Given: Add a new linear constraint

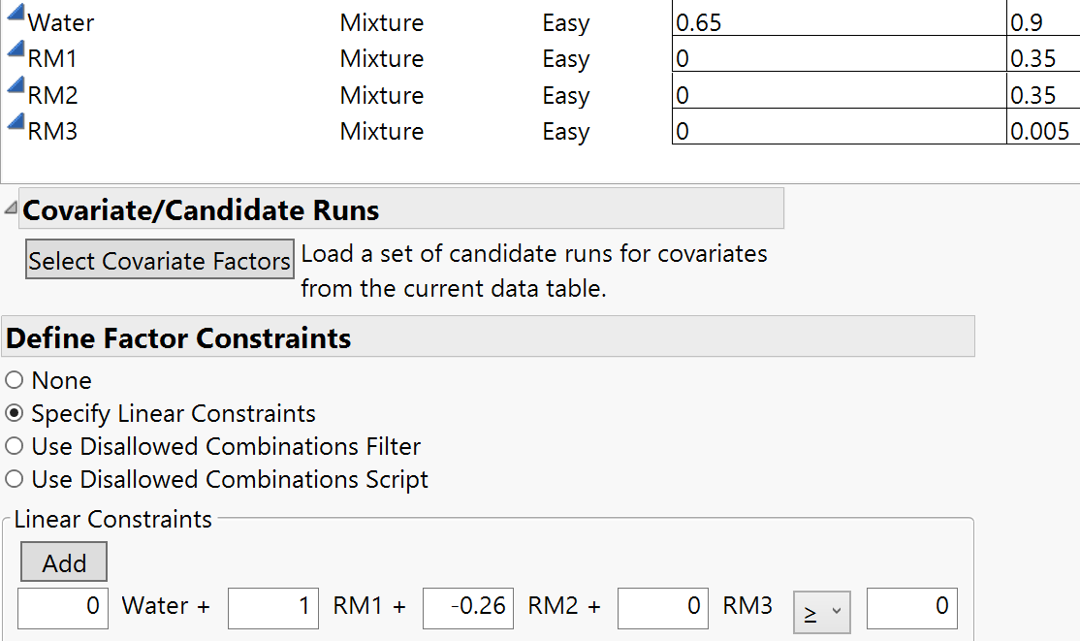Looking at the screenshot, I should point(64,562).
